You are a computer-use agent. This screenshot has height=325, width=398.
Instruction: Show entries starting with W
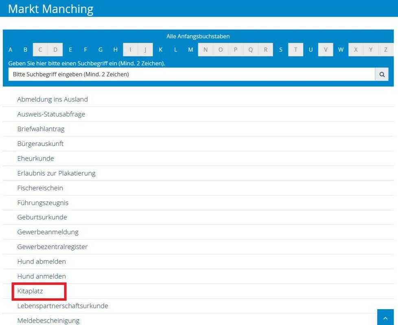click(x=341, y=50)
